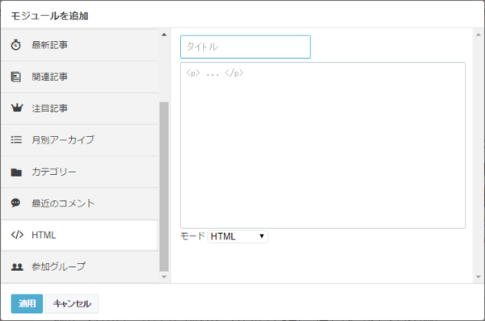
Task: Select the 関連記事 module
Action: tap(79, 77)
